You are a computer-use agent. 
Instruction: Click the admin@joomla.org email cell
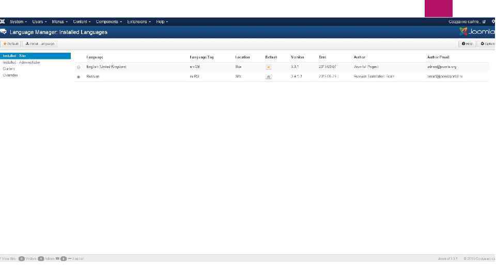click(x=442, y=67)
